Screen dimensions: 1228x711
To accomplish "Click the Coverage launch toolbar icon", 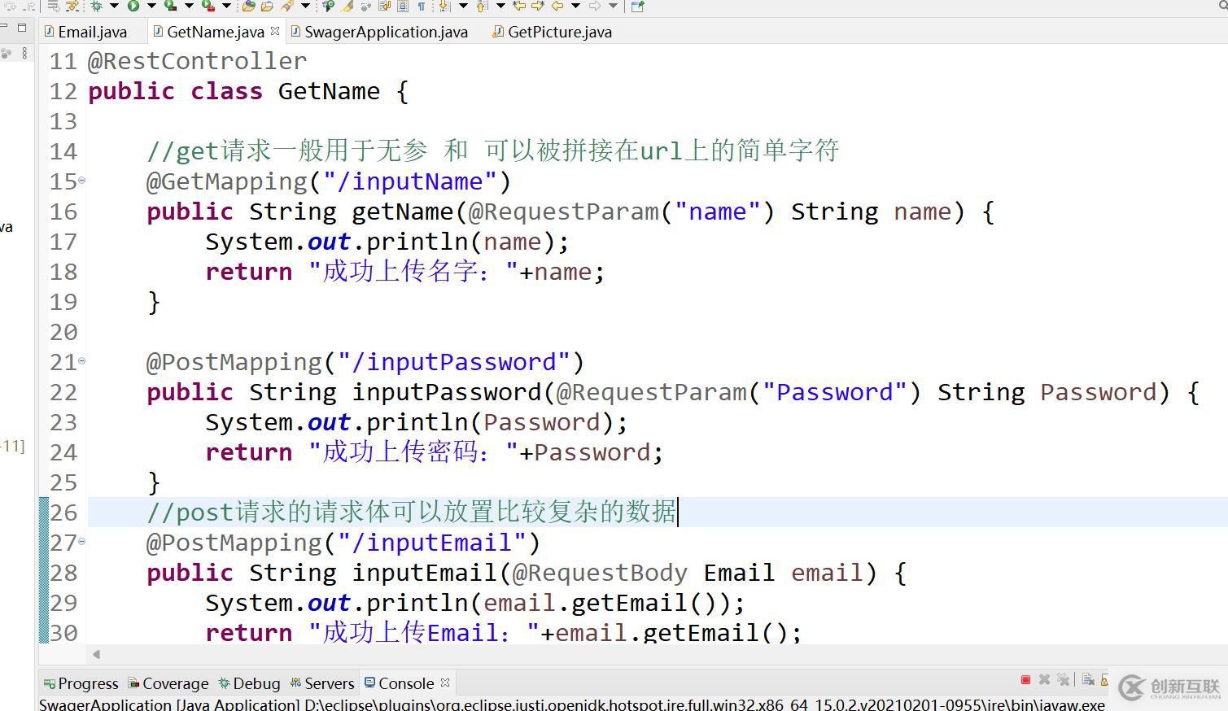I will (170, 6).
